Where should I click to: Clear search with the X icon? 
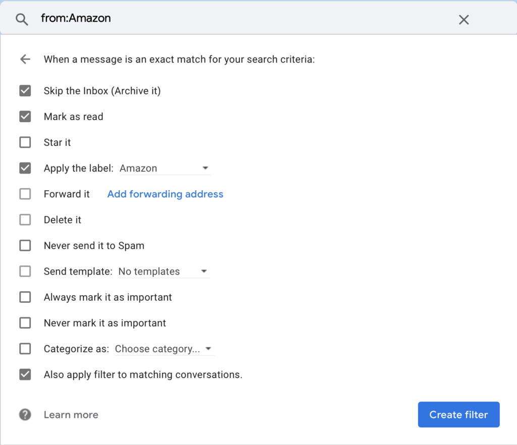[463, 20]
